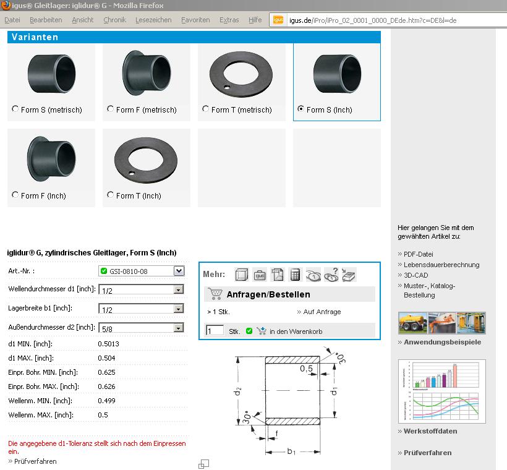Image resolution: width=507 pixels, height=470 pixels.
Task: Click the igus sample briefcase icon
Action: pyautogui.click(x=260, y=275)
